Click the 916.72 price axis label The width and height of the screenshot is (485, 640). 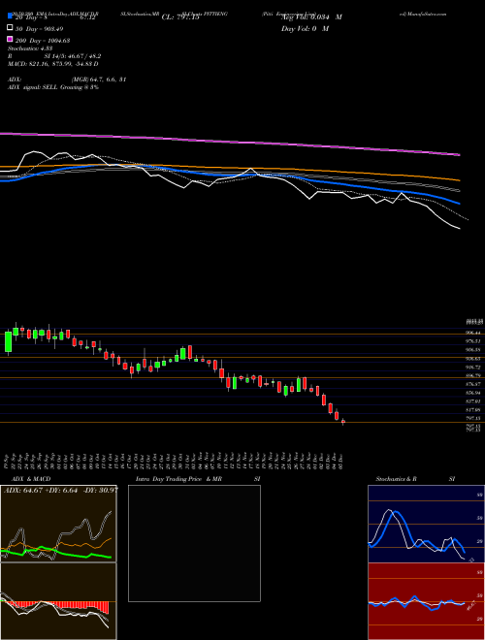(472, 368)
